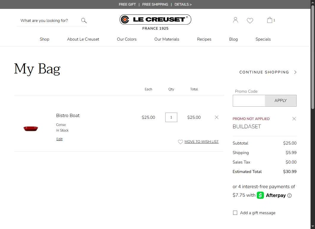Click the search magnifier icon

84,20
